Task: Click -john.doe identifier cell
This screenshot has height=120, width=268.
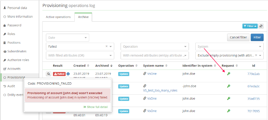Action: click(189, 86)
